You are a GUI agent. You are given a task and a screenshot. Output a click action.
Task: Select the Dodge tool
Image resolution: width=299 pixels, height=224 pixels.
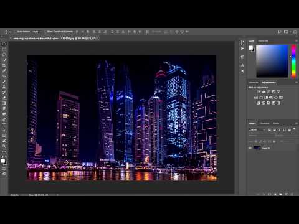click(4, 114)
